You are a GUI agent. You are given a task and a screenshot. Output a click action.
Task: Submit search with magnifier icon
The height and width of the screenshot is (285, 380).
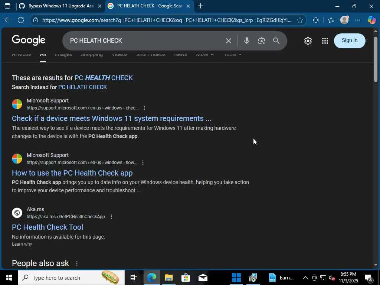(x=276, y=41)
